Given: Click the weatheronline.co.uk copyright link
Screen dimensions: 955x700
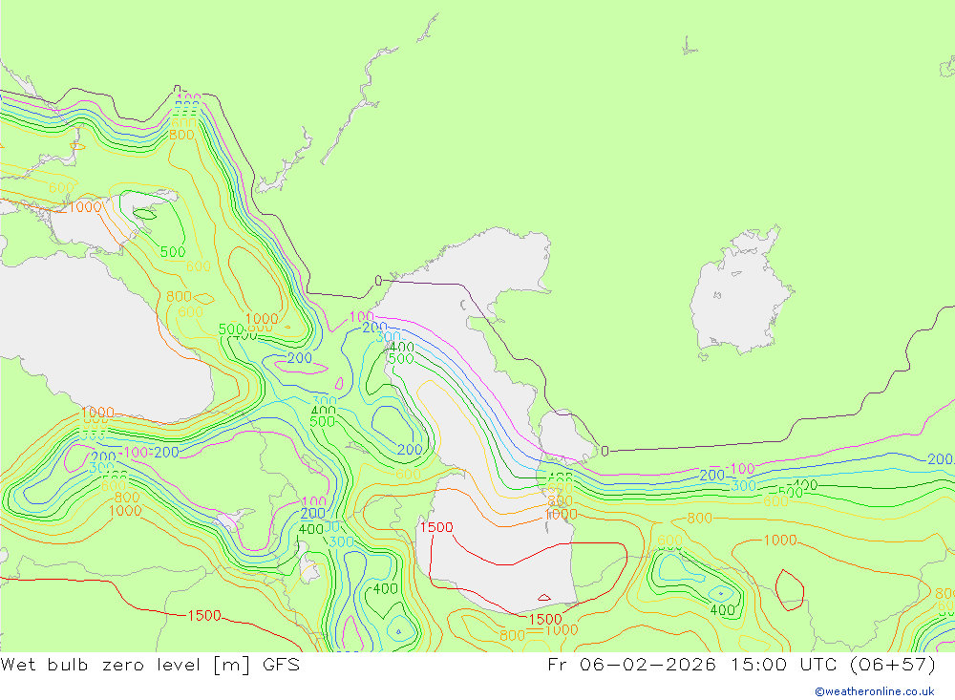Looking at the screenshot, I should tap(875, 691).
